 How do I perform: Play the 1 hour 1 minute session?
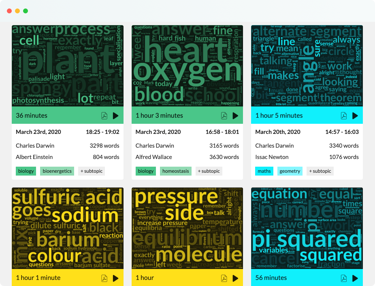116,278
